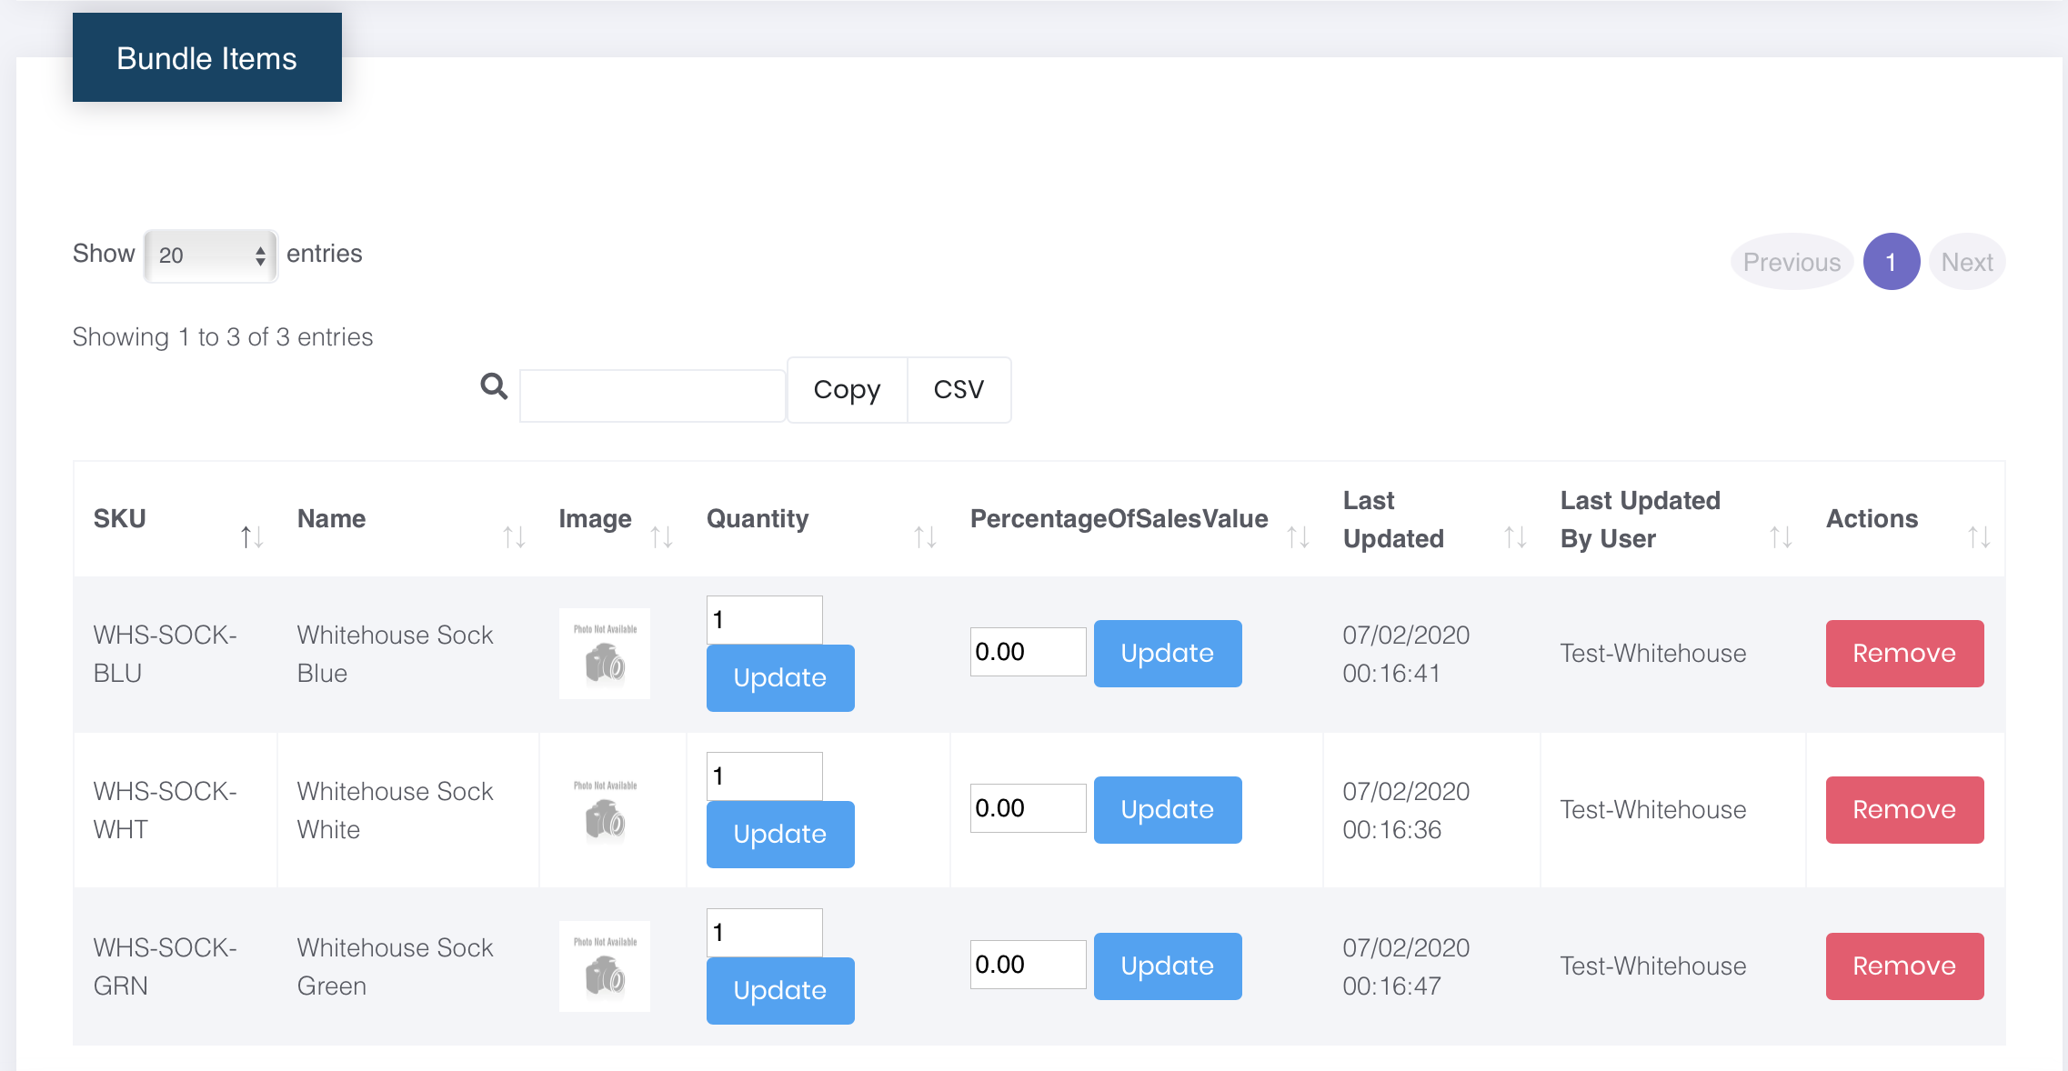Sort by Last Updated column arrows
2068x1071 pixels.
tap(1515, 537)
